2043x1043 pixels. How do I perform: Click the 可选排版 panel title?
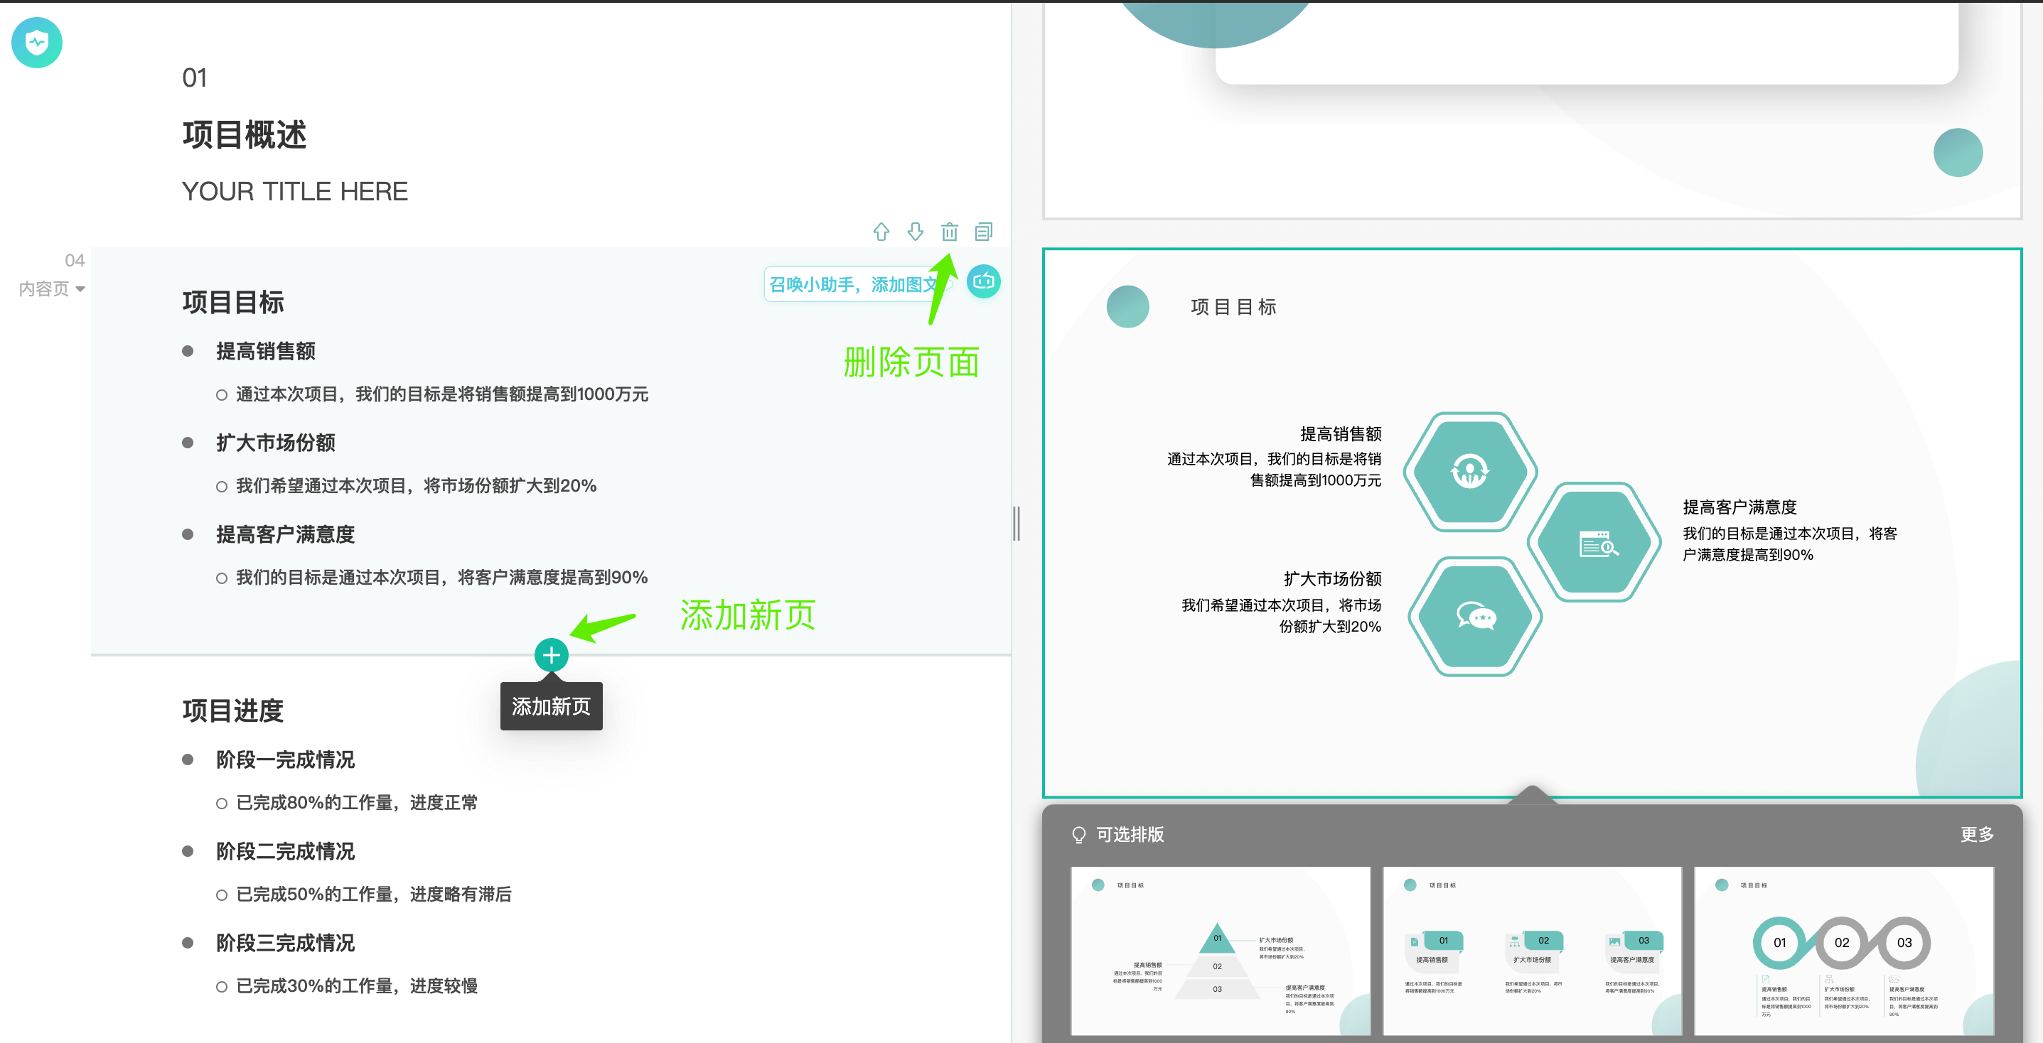pyautogui.click(x=1130, y=835)
